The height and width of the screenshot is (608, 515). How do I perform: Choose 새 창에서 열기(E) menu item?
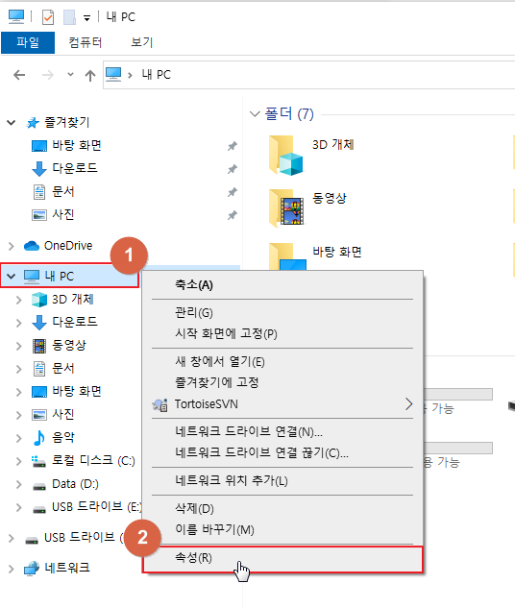point(282,362)
